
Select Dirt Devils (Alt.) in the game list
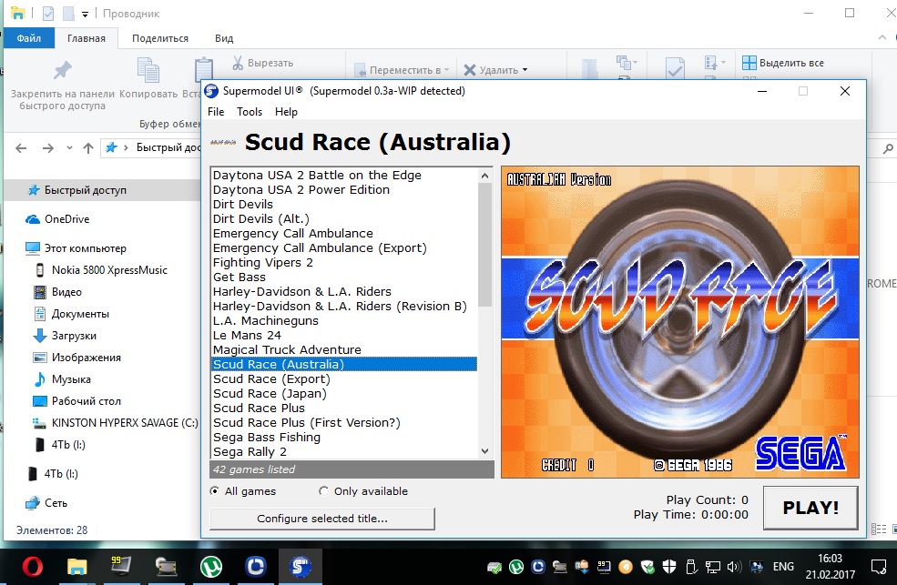pyautogui.click(x=344, y=218)
